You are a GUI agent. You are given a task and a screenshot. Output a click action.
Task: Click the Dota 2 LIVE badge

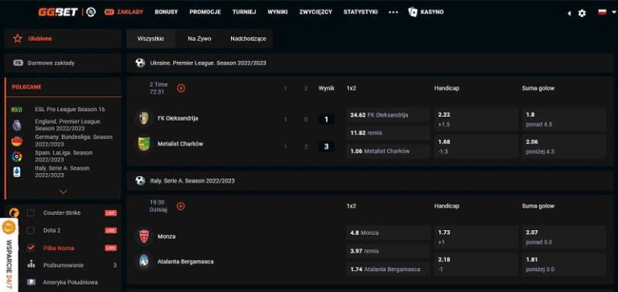tap(111, 231)
